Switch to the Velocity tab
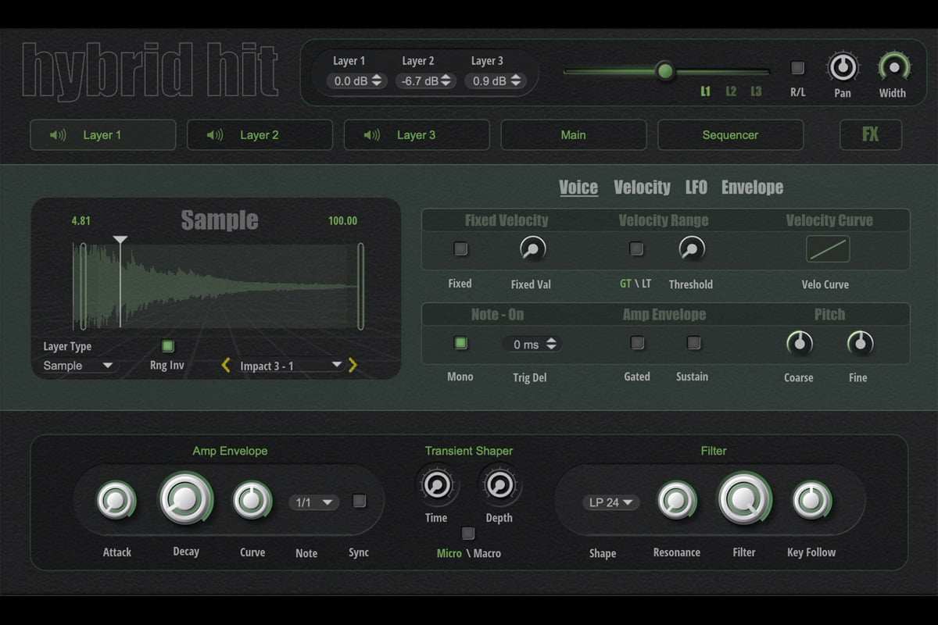938x625 pixels. pyautogui.click(x=642, y=187)
